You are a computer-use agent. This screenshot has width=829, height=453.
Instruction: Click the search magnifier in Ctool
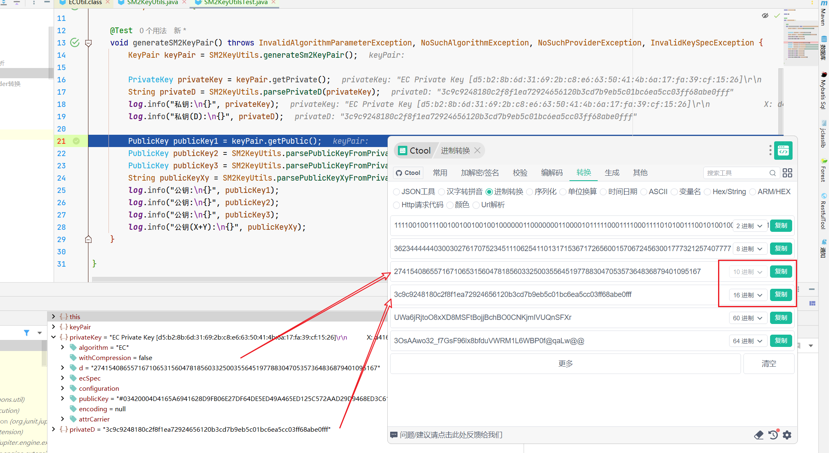coord(773,173)
